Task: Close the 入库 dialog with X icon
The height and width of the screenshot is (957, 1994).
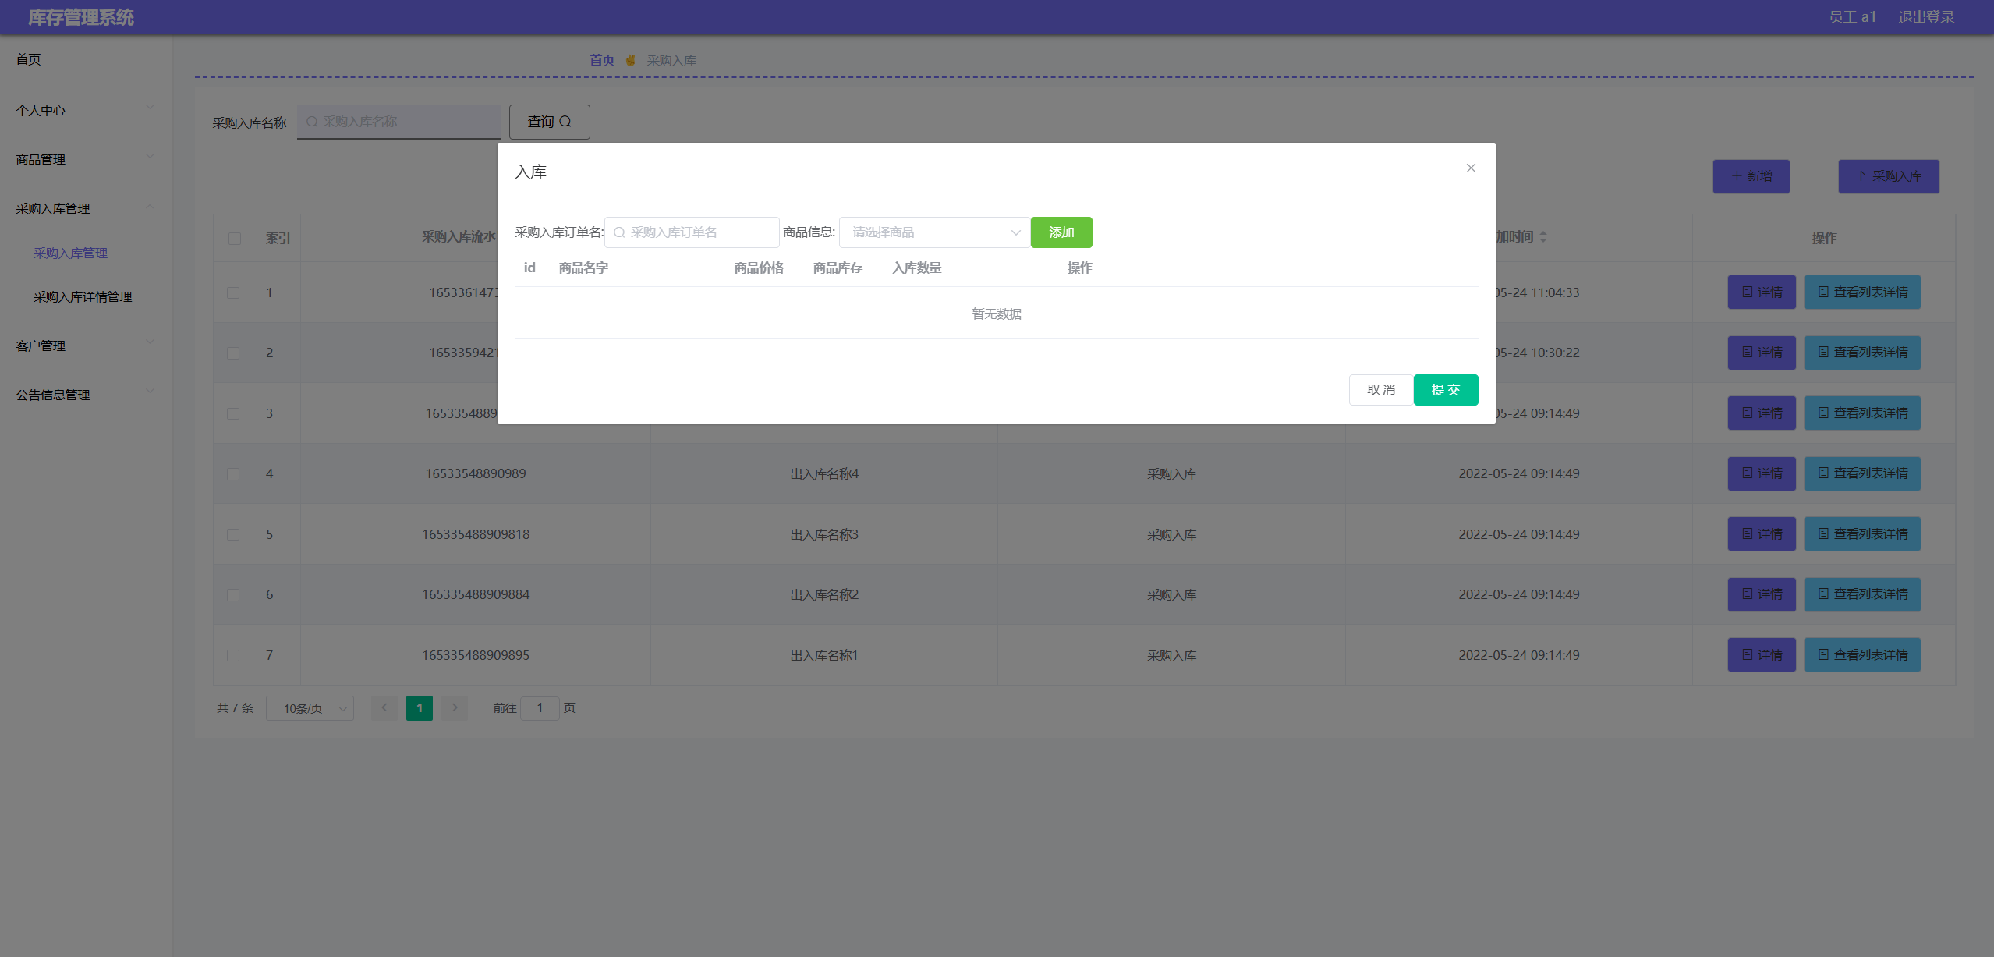Action: coord(1471,168)
